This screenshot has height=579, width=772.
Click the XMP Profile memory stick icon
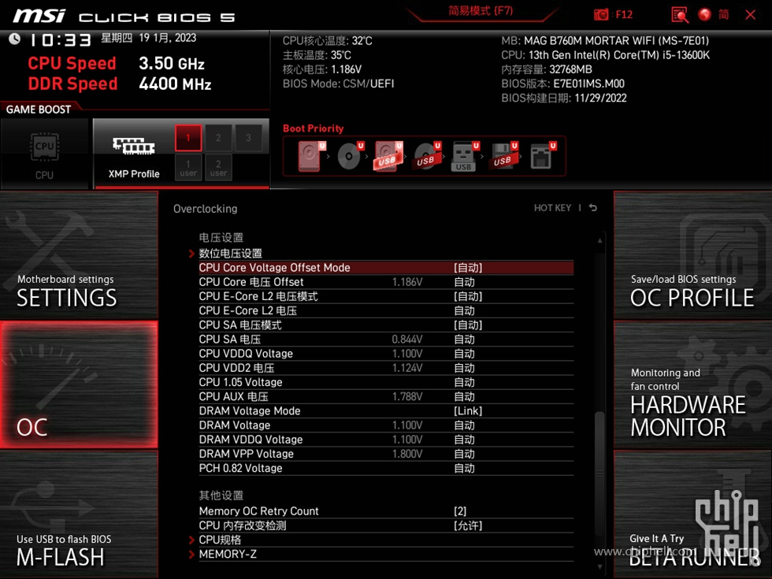click(x=133, y=146)
